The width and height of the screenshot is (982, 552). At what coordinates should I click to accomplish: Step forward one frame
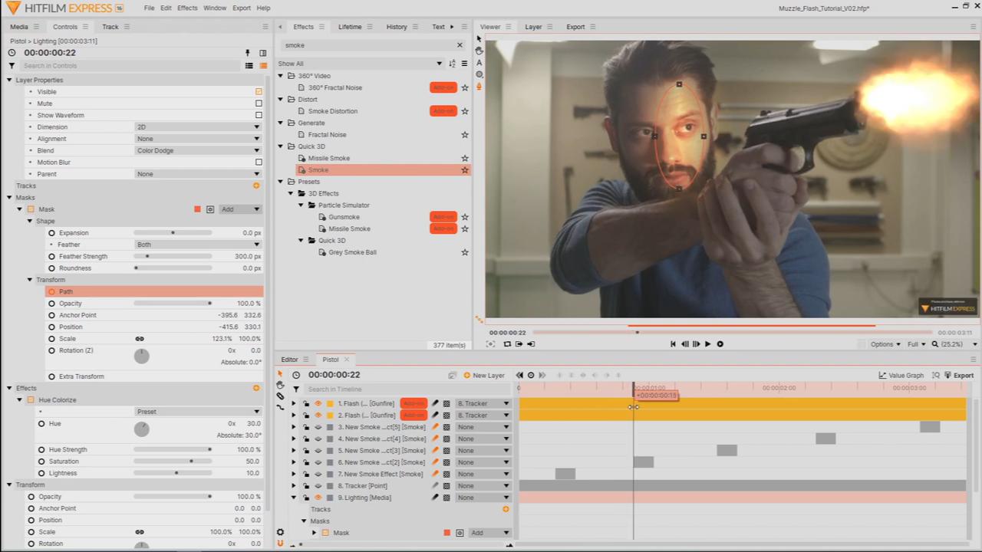[696, 344]
